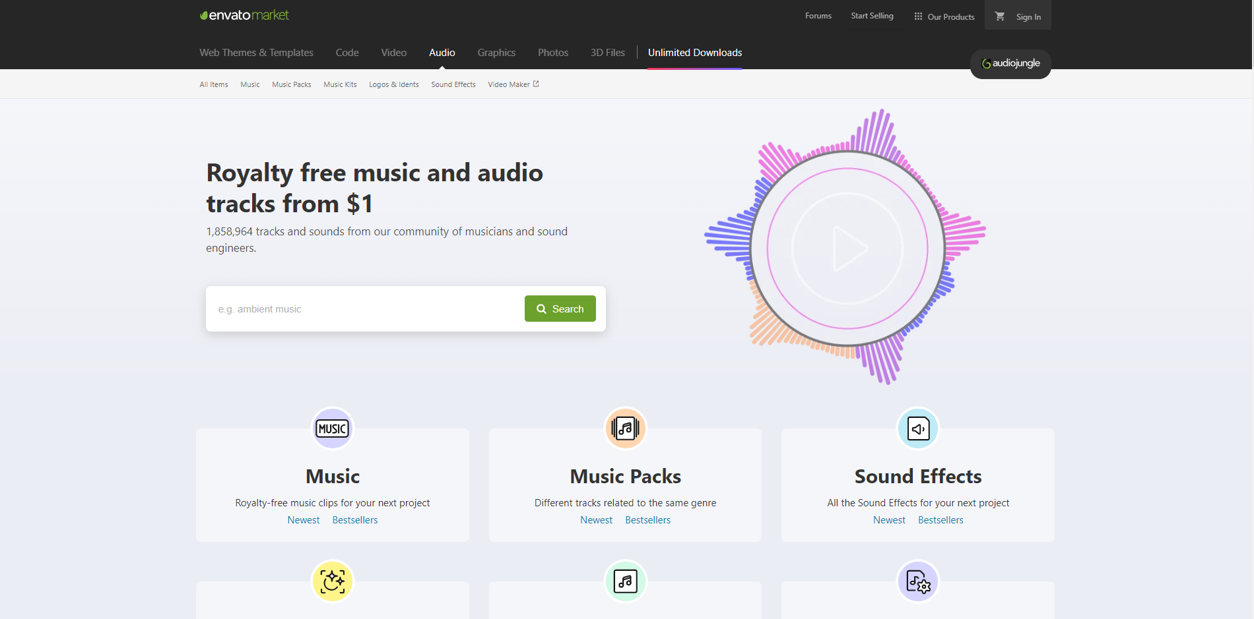This screenshot has height=619, width=1254.
Task: Play the audio visualizer play button
Action: pyautogui.click(x=848, y=249)
